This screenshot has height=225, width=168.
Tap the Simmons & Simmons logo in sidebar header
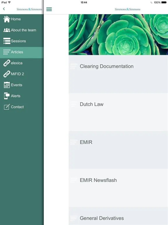[29, 9]
